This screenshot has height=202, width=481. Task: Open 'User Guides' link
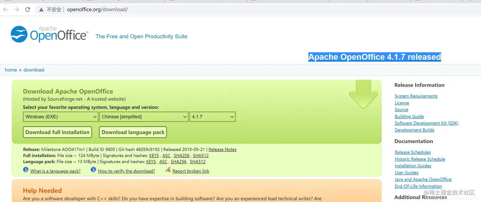(407, 173)
